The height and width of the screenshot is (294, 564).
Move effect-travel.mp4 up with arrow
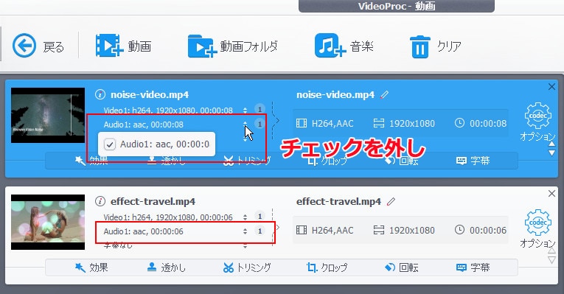(551, 251)
